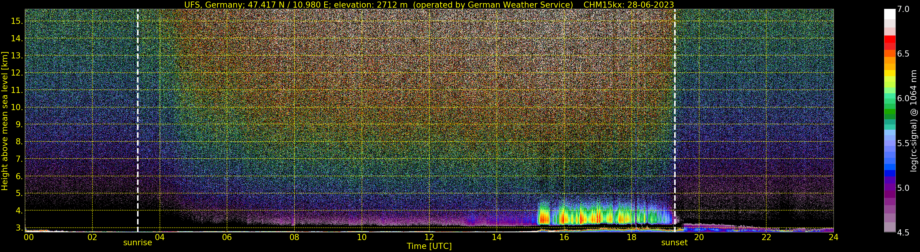Click the '04' time tick label

click(160, 237)
